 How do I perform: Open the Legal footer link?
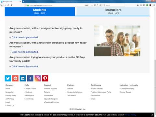tap(7, 102)
